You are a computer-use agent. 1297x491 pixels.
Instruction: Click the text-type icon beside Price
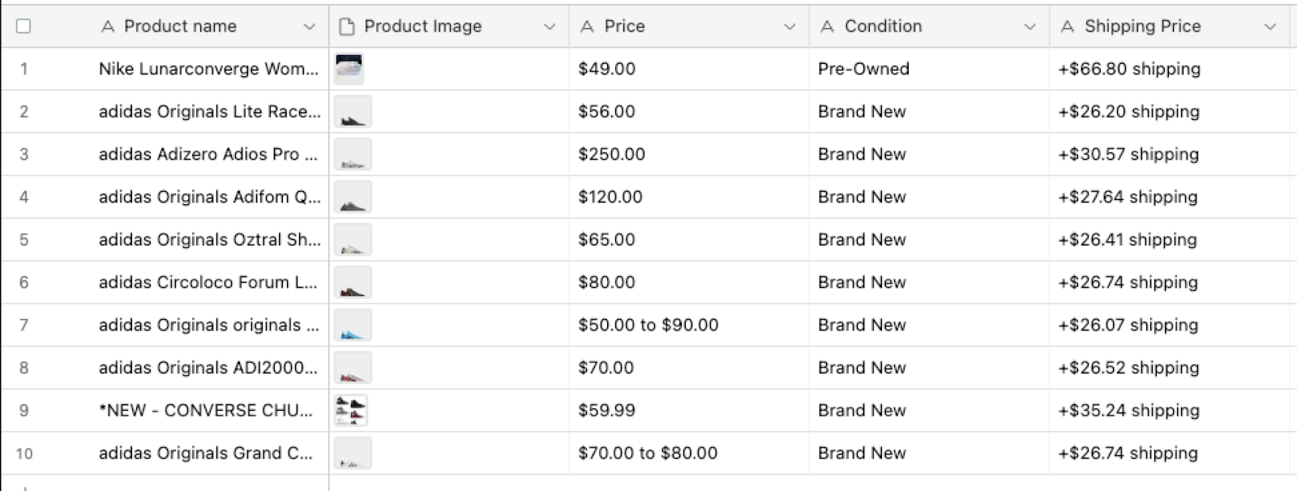pyautogui.click(x=587, y=27)
